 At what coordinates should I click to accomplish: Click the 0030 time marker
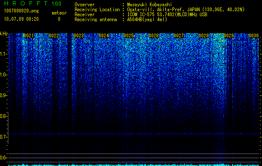pos(254,36)
